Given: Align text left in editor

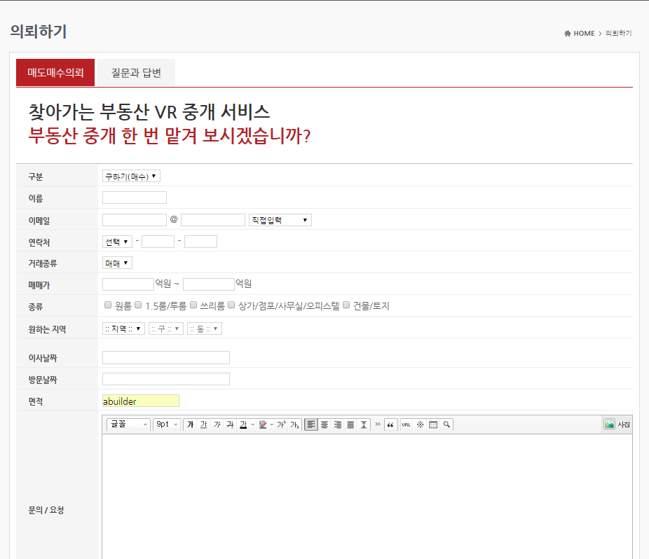Looking at the screenshot, I should pyautogui.click(x=311, y=425).
